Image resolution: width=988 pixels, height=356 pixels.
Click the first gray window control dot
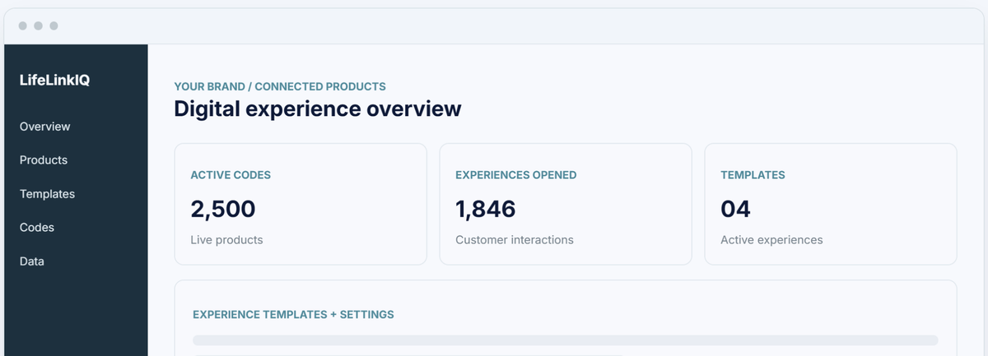pos(22,25)
